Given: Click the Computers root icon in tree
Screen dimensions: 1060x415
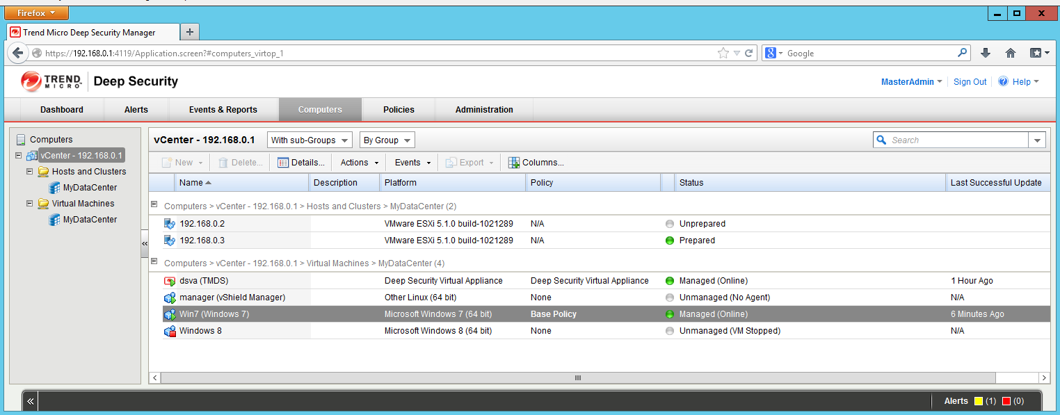Looking at the screenshot, I should (x=21, y=140).
